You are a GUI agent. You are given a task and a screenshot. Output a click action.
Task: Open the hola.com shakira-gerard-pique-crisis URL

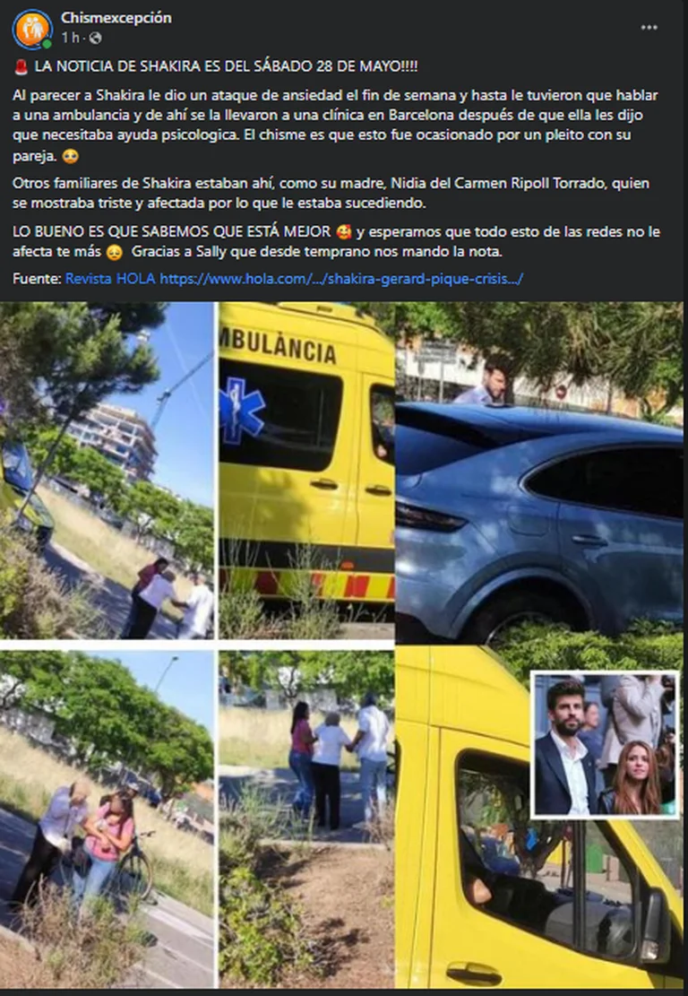pyautogui.click(x=341, y=279)
